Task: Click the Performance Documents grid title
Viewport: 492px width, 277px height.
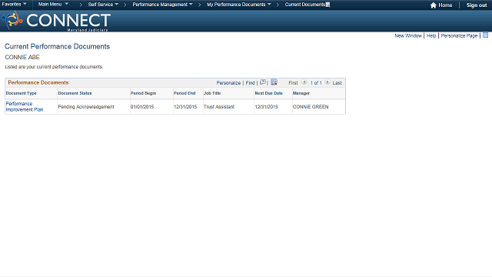Action: click(38, 82)
